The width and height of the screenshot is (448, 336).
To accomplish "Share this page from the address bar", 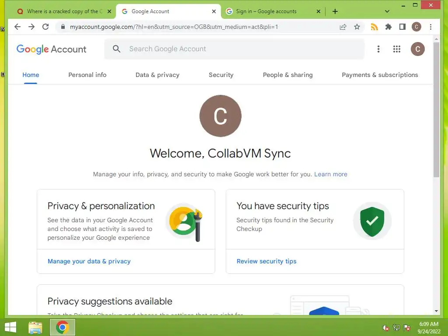I will click(x=343, y=27).
